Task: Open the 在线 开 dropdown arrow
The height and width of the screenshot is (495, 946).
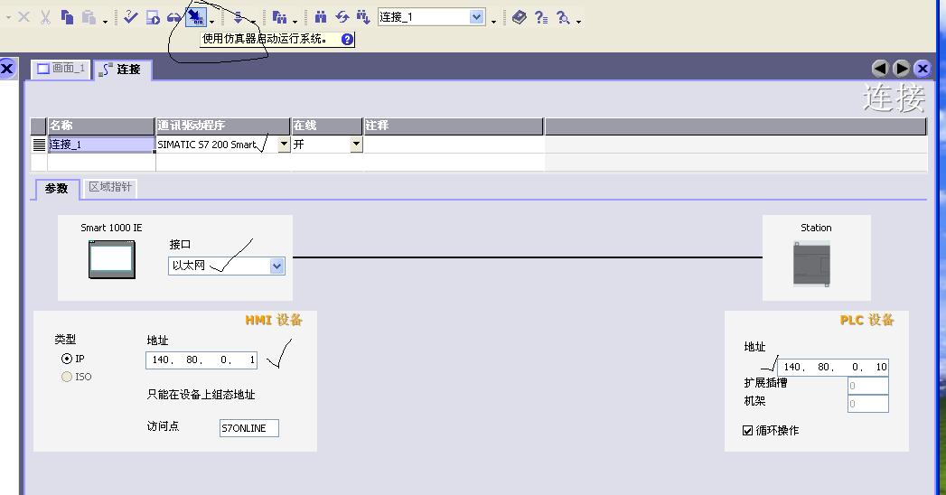Action: point(356,145)
